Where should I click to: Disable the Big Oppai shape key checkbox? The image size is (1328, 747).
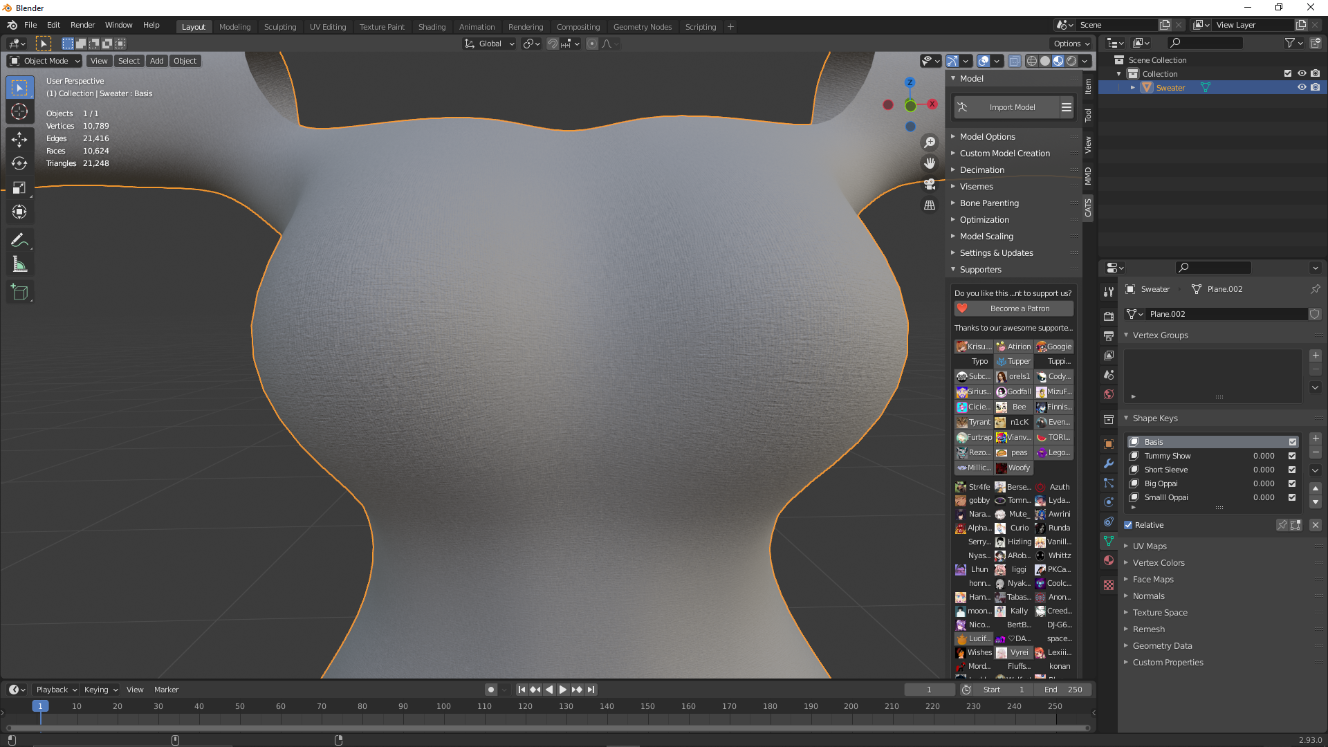click(x=1291, y=483)
